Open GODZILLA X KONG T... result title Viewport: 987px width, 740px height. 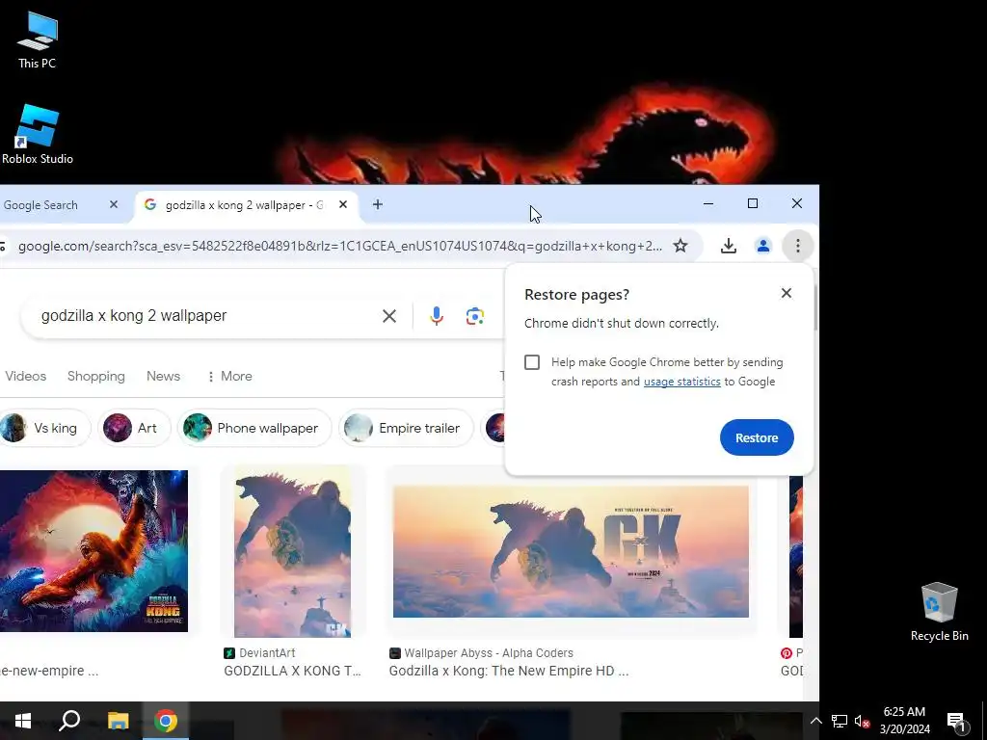293,671
